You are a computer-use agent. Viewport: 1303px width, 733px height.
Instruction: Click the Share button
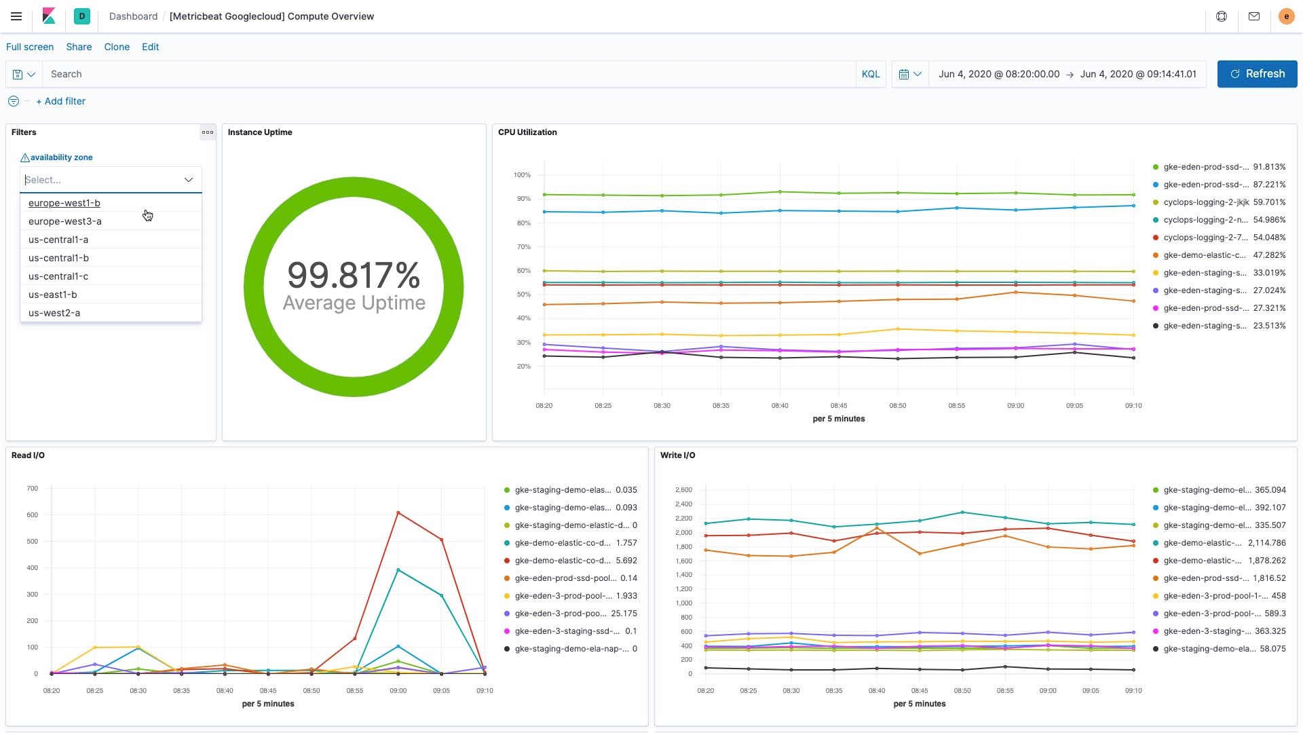pyautogui.click(x=79, y=47)
